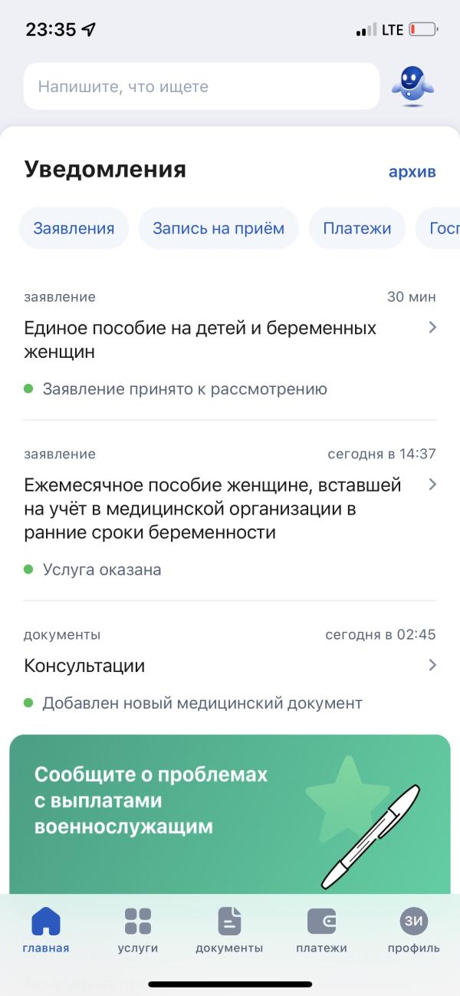Filter notifications by Заявления
Image resolution: width=460 pixels, height=996 pixels.
coord(74,228)
